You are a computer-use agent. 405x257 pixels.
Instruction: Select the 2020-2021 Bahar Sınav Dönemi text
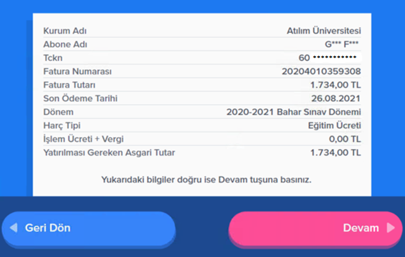(293, 112)
